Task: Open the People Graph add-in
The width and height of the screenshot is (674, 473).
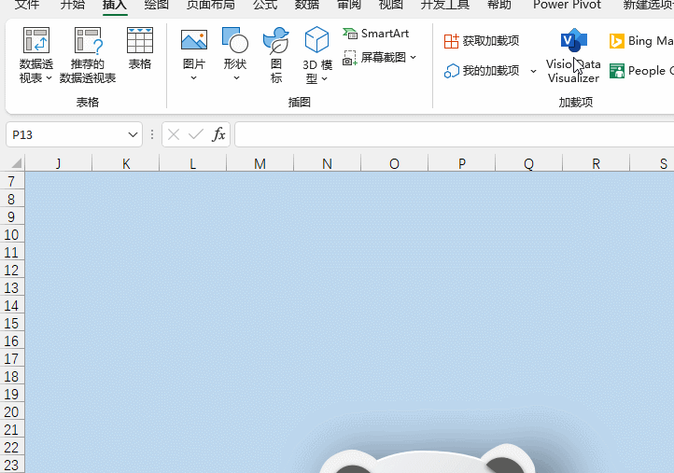Action: [617, 71]
